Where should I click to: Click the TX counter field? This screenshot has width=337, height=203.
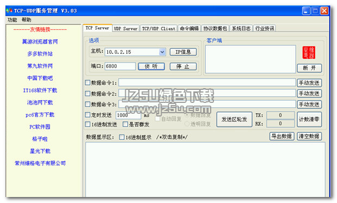280,115
